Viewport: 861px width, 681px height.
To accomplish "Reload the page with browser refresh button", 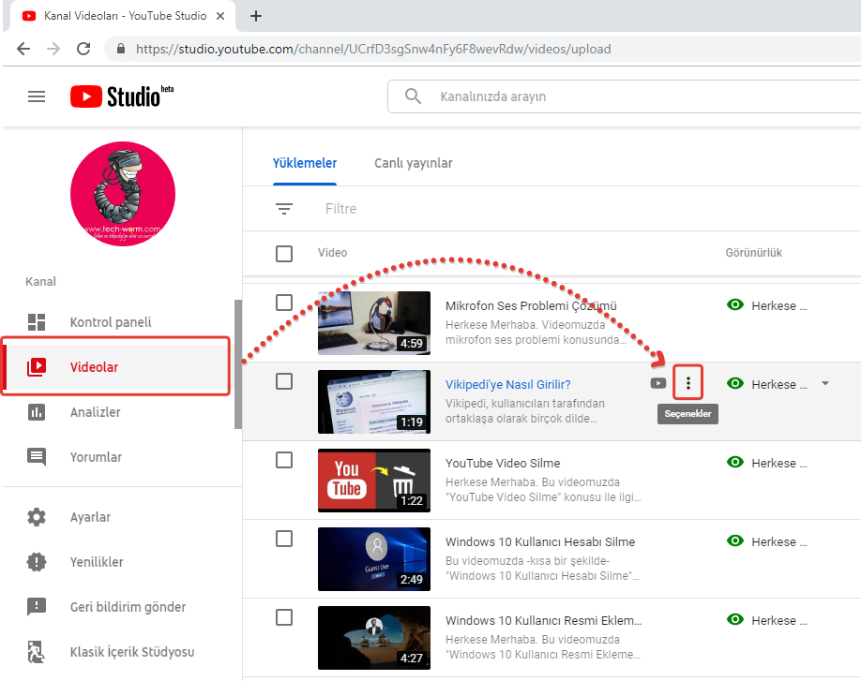I will (x=83, y=49).
